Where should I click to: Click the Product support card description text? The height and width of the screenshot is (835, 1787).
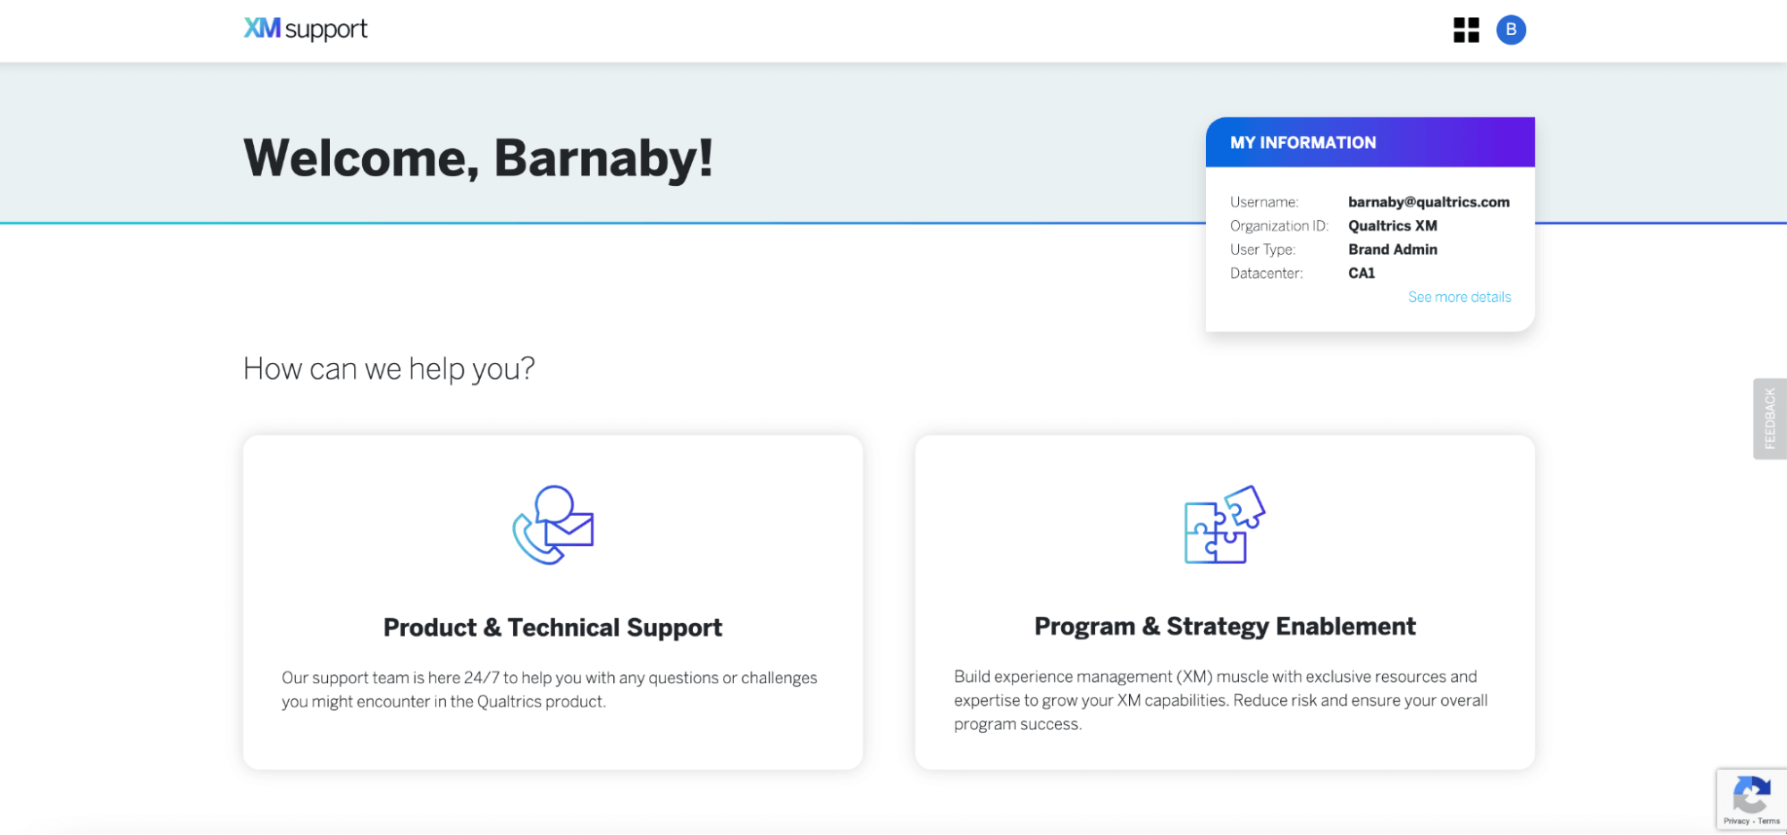[x=550, y=689]
